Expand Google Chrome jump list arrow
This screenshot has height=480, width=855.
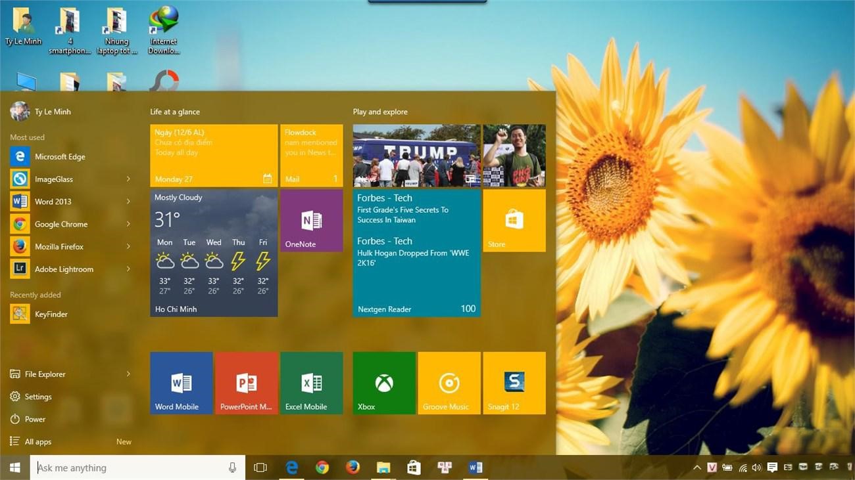click(x=128, y=224)
